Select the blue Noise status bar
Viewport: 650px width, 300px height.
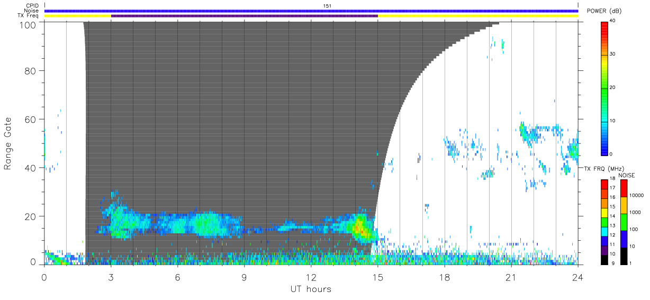tap(311, 11)
